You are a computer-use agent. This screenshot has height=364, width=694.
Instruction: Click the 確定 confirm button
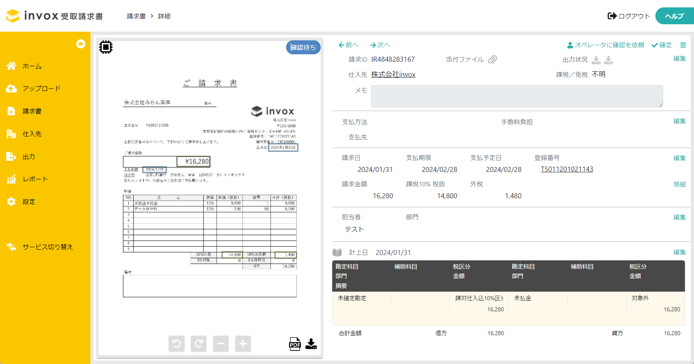pyautogui.click(x=662, y=45)
